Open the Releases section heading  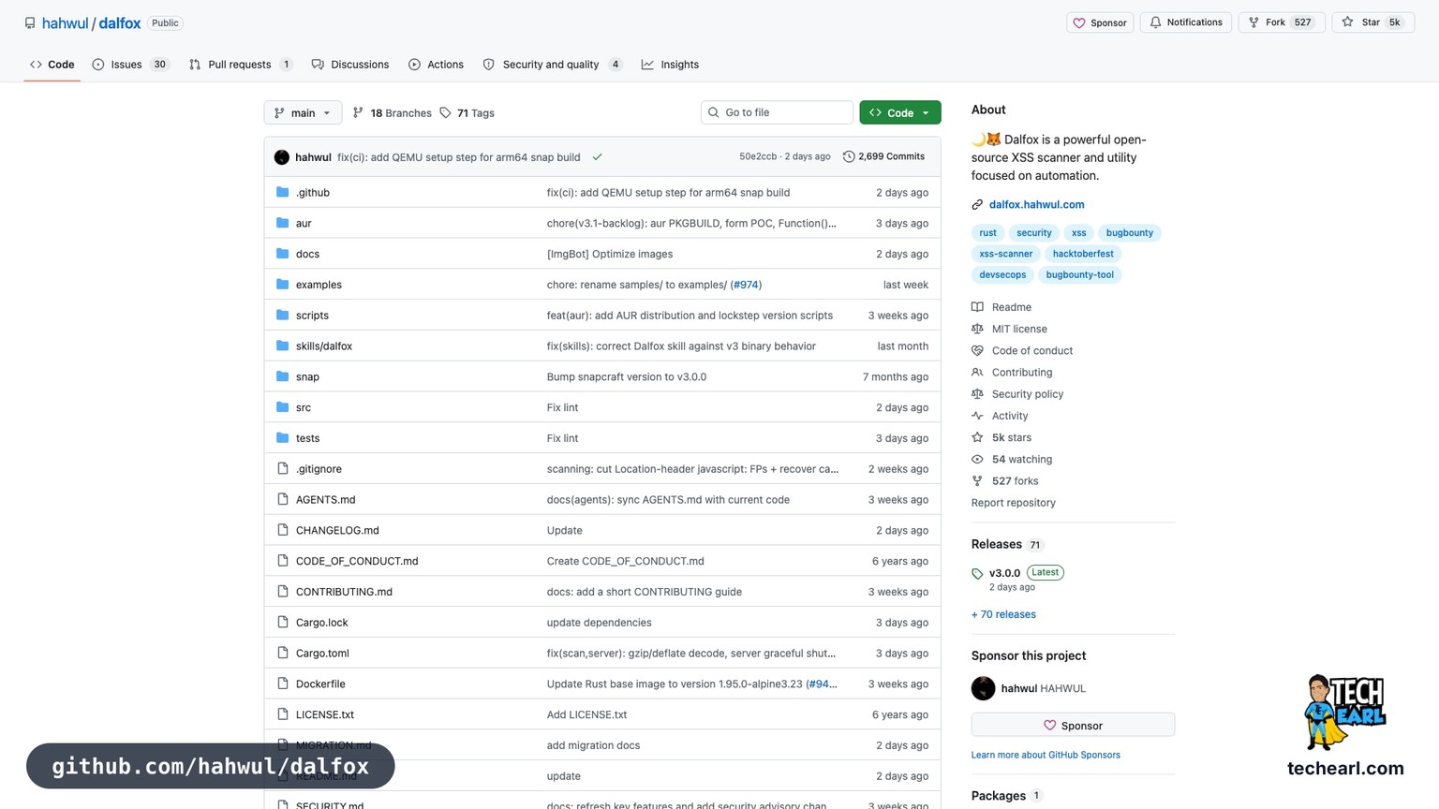click(x=997, y=544)
